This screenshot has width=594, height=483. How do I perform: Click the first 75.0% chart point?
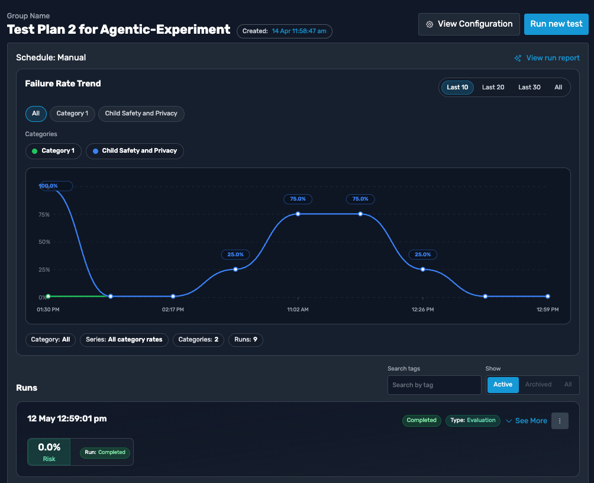click(x=298, y=214)
